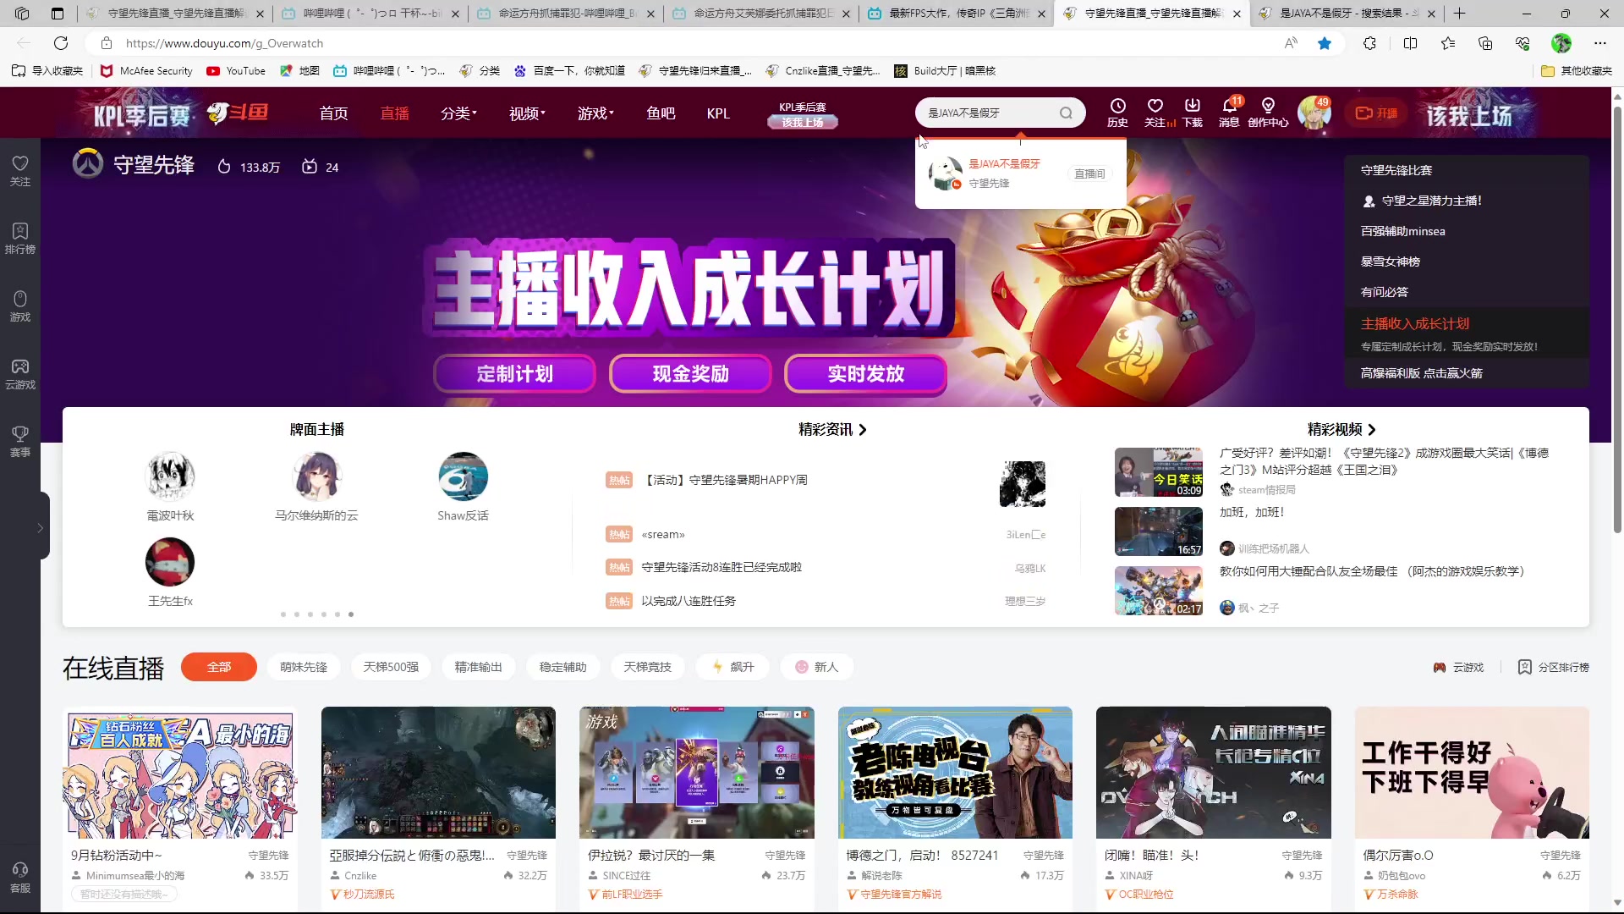Open the 创作中心 creator center icon
The width and height of the screenshot is (1624, 914).
1269,111
